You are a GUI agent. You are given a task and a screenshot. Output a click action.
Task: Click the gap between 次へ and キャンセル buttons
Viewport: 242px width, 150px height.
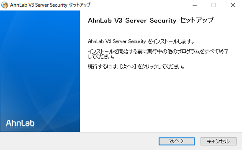[197, 141]
